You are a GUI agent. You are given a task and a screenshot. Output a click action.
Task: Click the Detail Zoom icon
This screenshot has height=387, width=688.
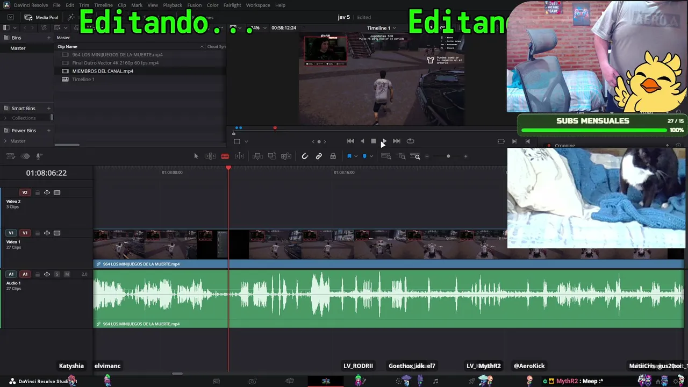pyautogui.click(x=402, y=156)
